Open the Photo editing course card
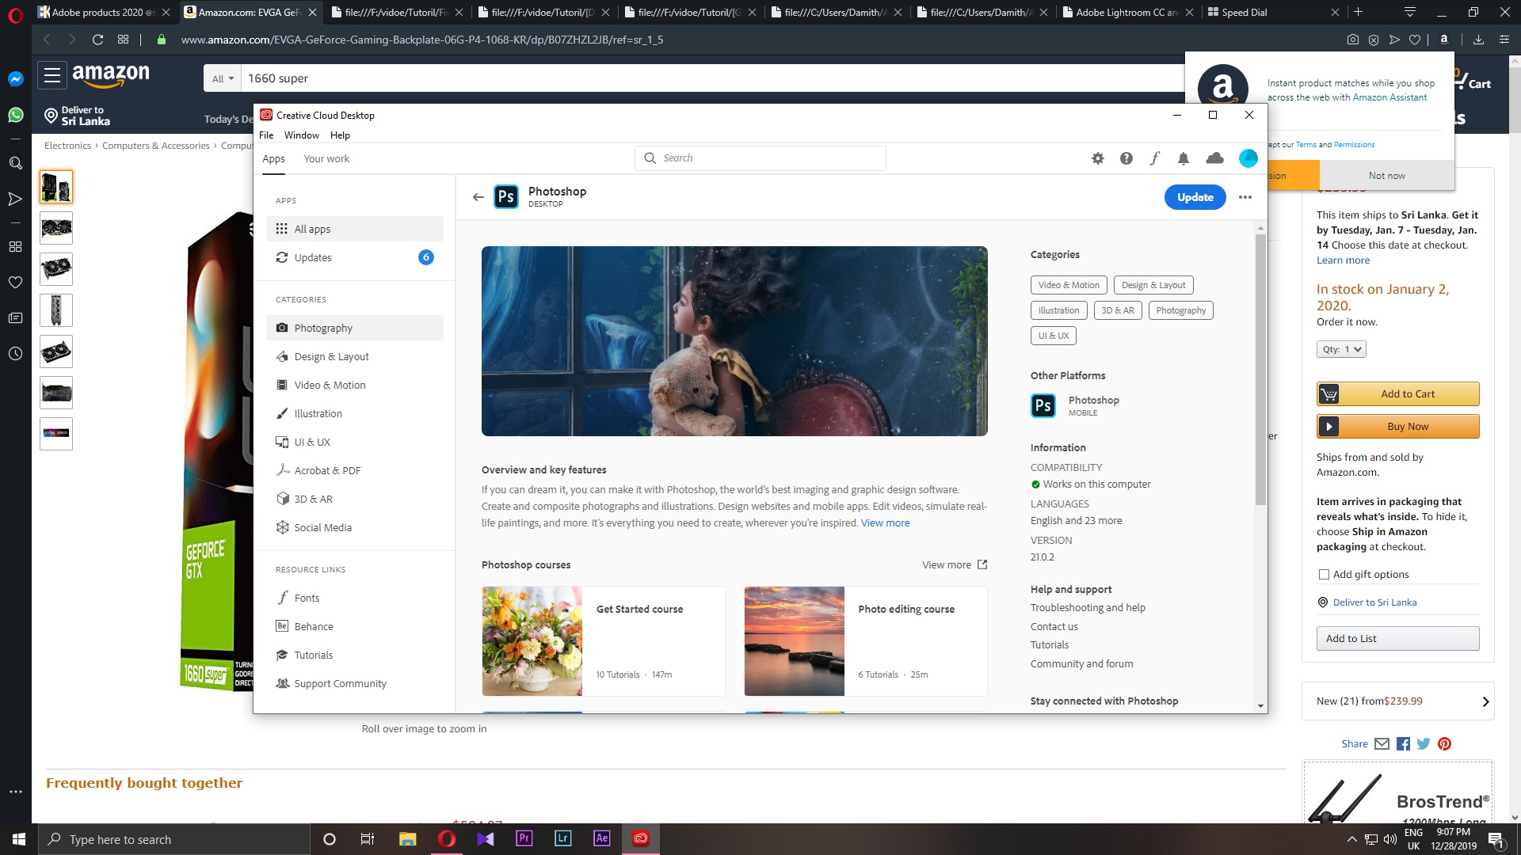Screen dimensions: 1521x855 [866, 641]
